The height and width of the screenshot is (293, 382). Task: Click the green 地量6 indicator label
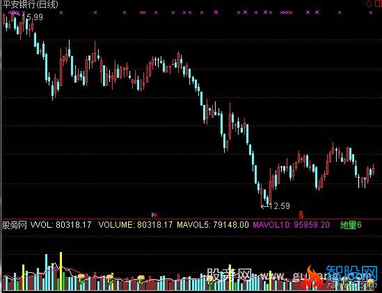(x=351, y=225)
